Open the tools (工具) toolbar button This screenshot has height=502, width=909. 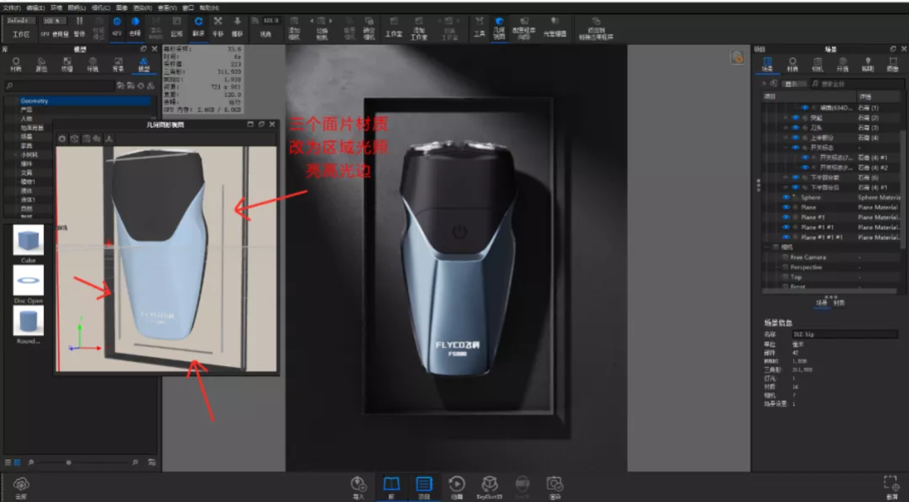[479, 26]
